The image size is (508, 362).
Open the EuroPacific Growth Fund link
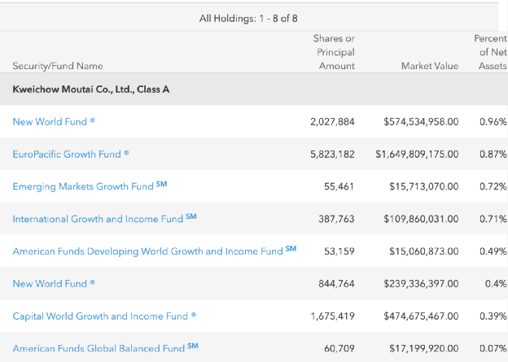(67, 154)
